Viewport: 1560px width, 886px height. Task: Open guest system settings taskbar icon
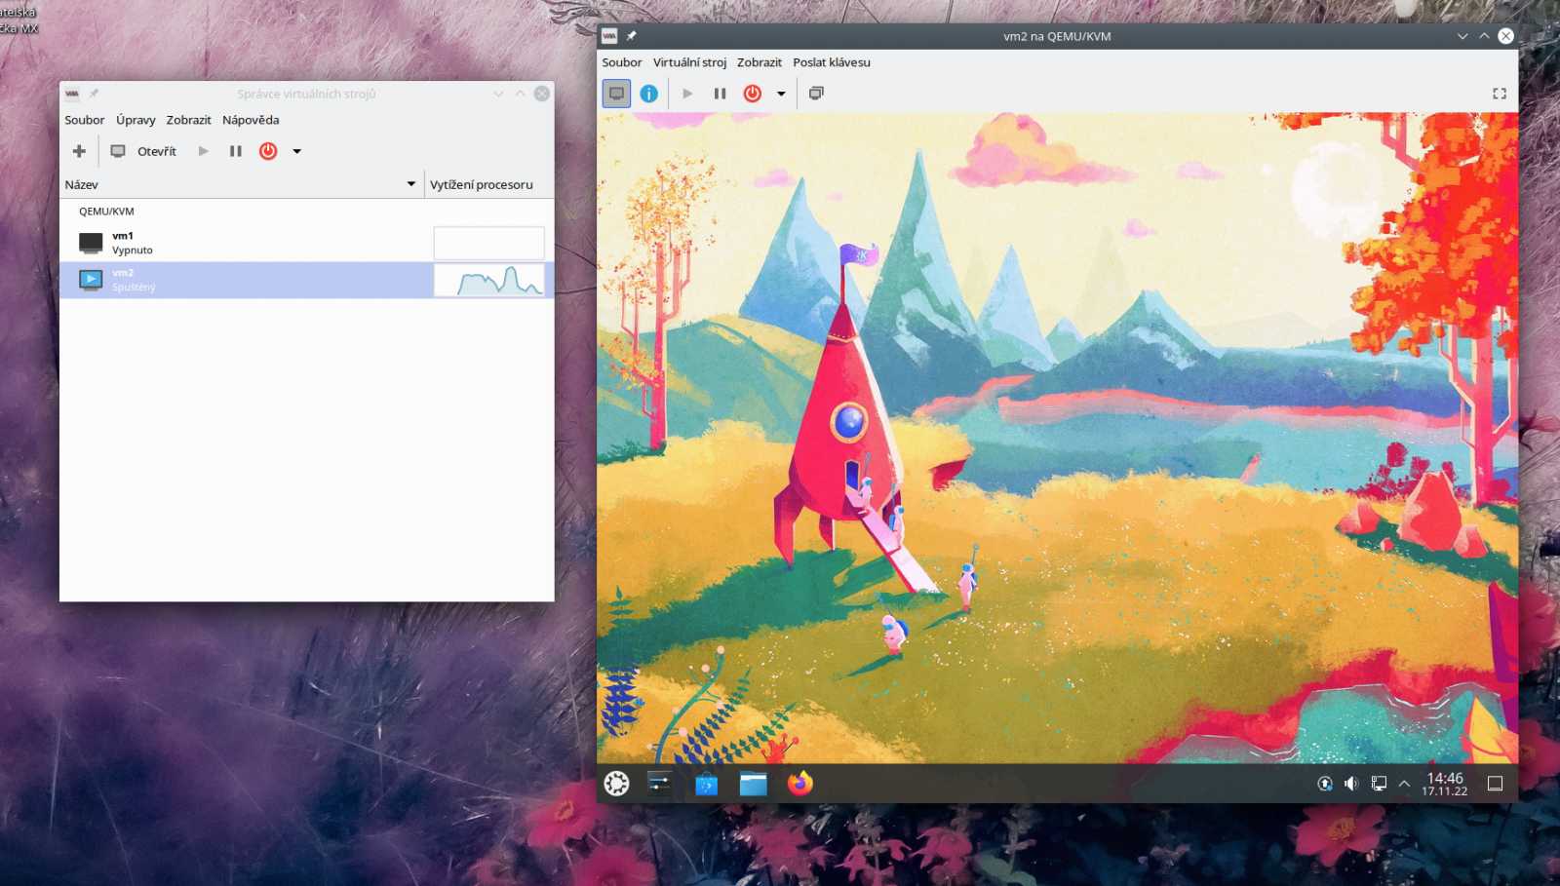pyautogui.click(x=659, y=784)
